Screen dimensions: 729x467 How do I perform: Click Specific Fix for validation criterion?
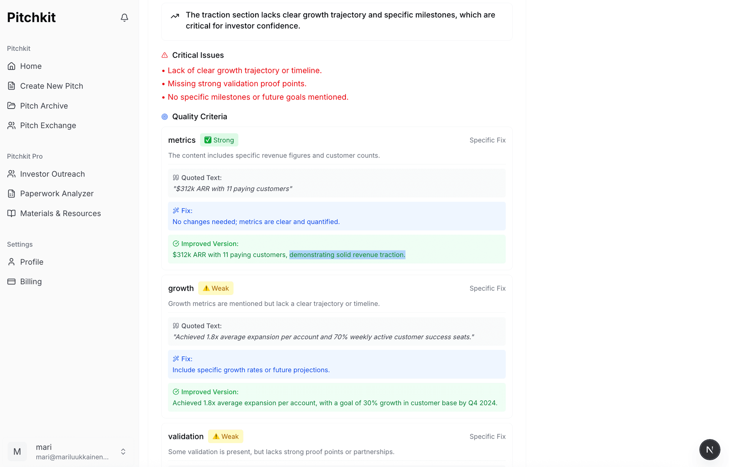pyautogui.click(x=487, y=437)
